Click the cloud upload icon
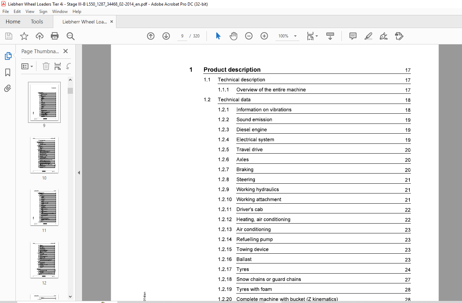This screenshot has height=303, width=462. click(40, 36)
